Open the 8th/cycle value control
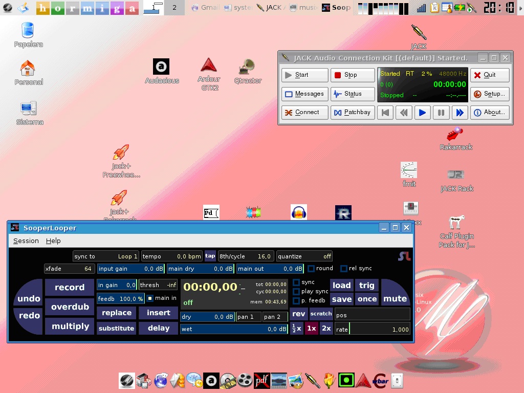The height and width of the screenshot is (393, 524). click(246, 256)
